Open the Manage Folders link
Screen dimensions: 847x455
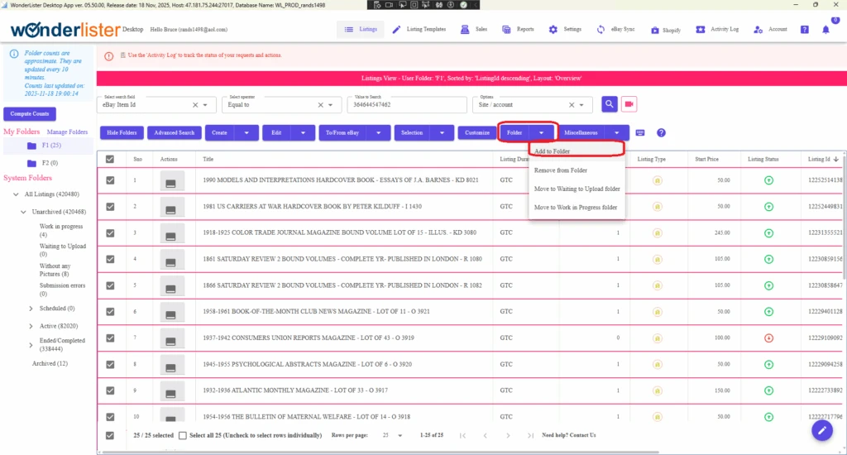coord(67,132)
